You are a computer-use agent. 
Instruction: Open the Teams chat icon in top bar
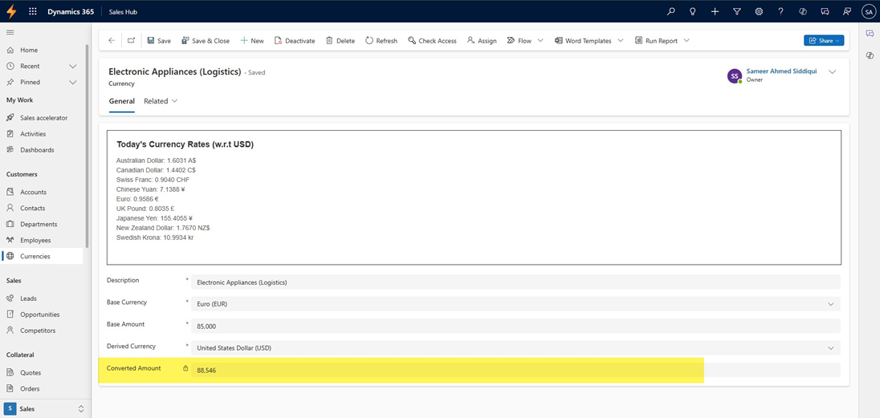[x=825, y=11]
